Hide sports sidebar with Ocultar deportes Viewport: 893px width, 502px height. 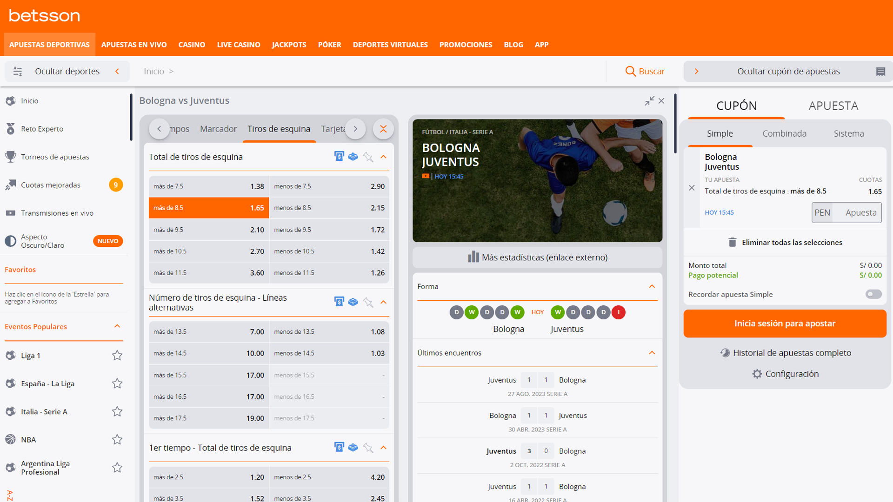coord(67,71)
